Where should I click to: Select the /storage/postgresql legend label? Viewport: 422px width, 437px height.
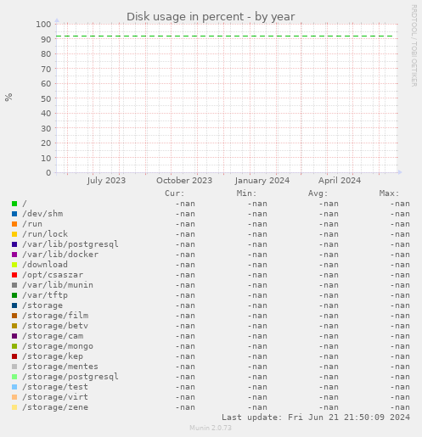click(x=70, y=377)
